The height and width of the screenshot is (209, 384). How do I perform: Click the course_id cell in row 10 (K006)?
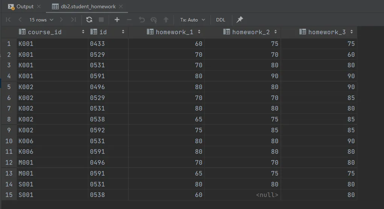click(x=52, y=141)
